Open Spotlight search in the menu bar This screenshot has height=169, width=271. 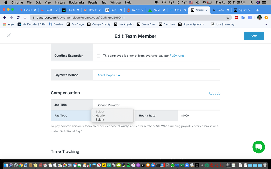(251, 2)
